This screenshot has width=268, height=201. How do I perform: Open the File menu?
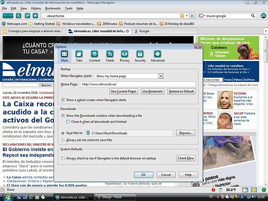pyautogui.click(x=5, y=8)
